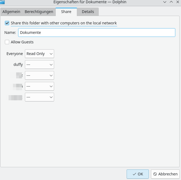The image size is (181, 180).
Task: Select the Share tab
Action: tap(66, 12)
